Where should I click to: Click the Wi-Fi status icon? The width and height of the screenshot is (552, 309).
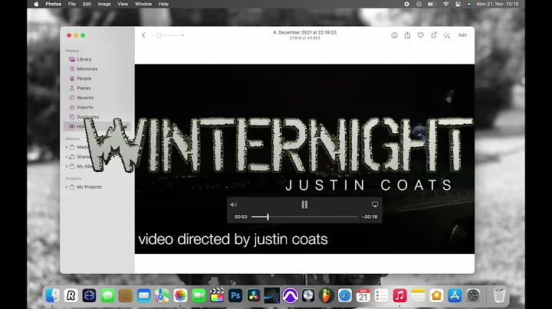click(445, 5)
